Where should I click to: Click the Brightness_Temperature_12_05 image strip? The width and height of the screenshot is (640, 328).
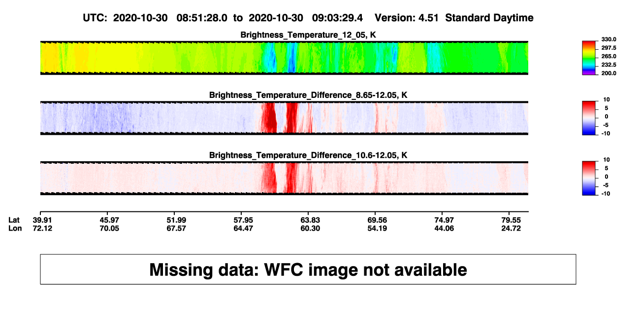tap(284, 58)
